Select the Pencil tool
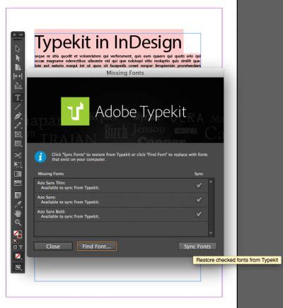 (18, 125)
